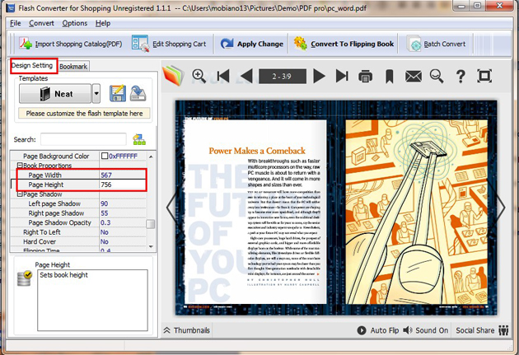Click the Page Background Color property label
This screenshot has height=355, width=519.
point(56,156)
